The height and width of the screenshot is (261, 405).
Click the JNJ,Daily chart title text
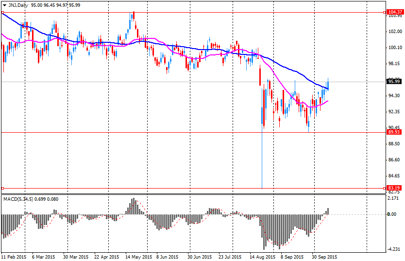click(x=18, y=5)
